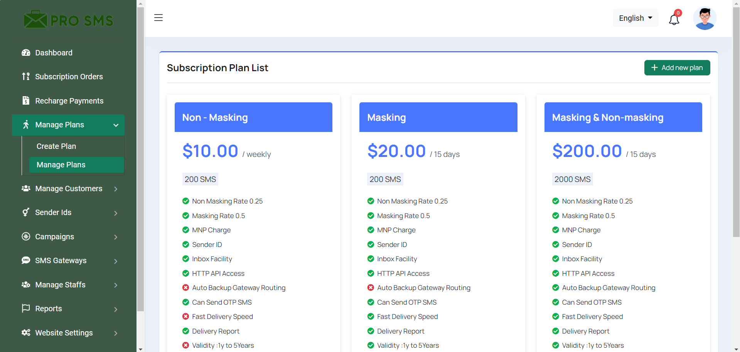Click Masking plan's Auto Backup Gateway cross
The width and height of the screenshot is (740, 352).
(371, 288)
